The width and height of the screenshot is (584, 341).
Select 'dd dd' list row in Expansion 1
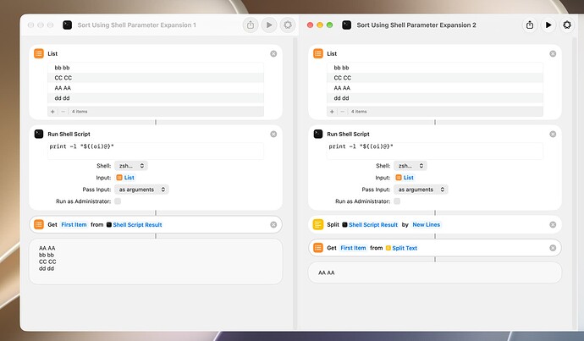point(156,98)
